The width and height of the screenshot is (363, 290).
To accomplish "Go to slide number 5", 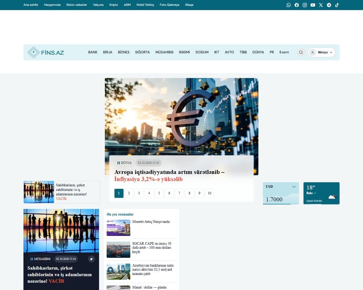I will (x=159, y=193).
